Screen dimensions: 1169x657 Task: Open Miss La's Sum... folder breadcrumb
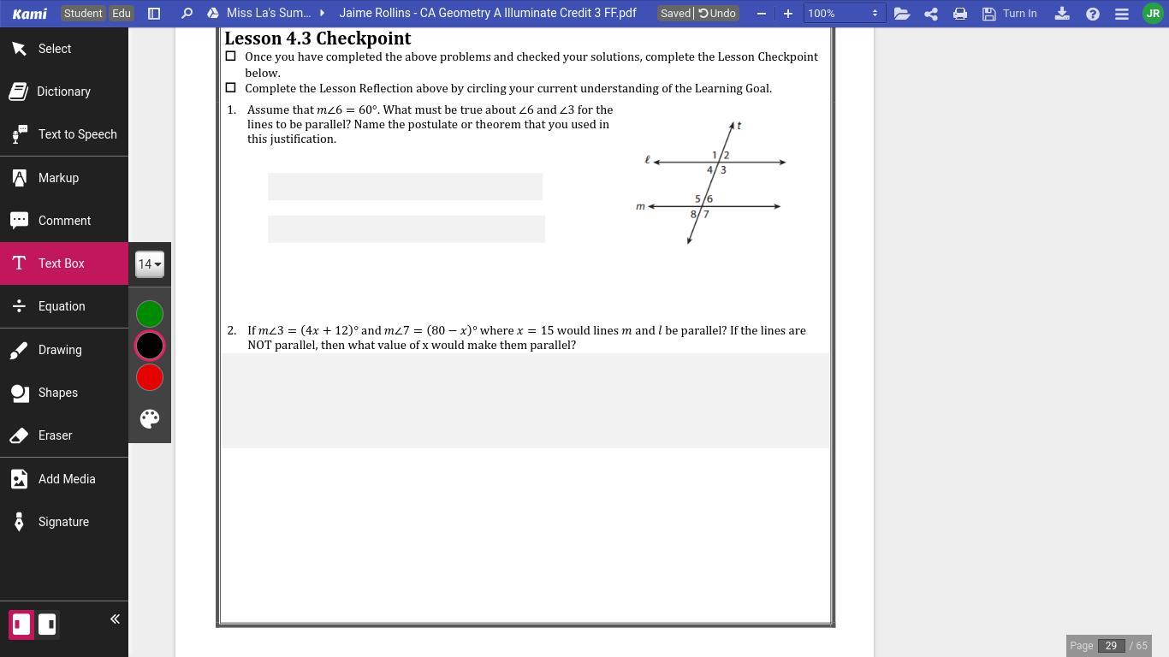(269, 14)
